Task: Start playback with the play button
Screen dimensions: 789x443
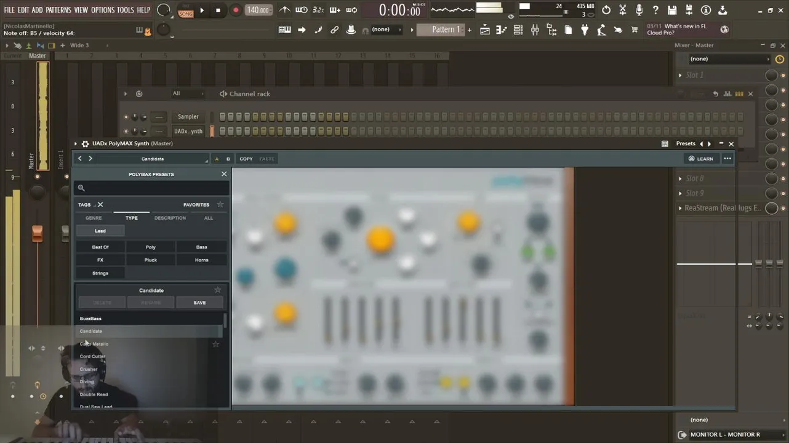Action: pos(202,10)
